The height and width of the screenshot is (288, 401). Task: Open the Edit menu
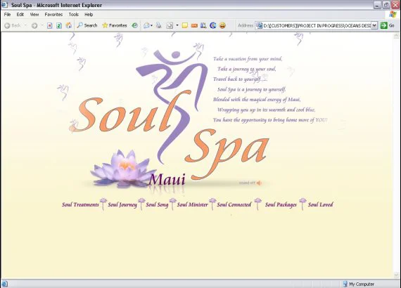(20, 15)
